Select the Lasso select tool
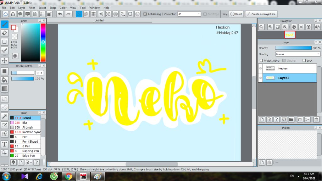This screenshot has height=181, width=322. pos(4,107)
